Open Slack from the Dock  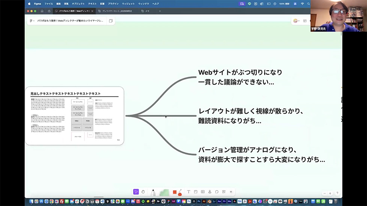(x=77, y=202)
